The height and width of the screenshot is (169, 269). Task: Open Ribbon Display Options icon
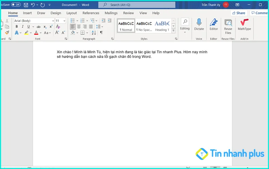237,5
